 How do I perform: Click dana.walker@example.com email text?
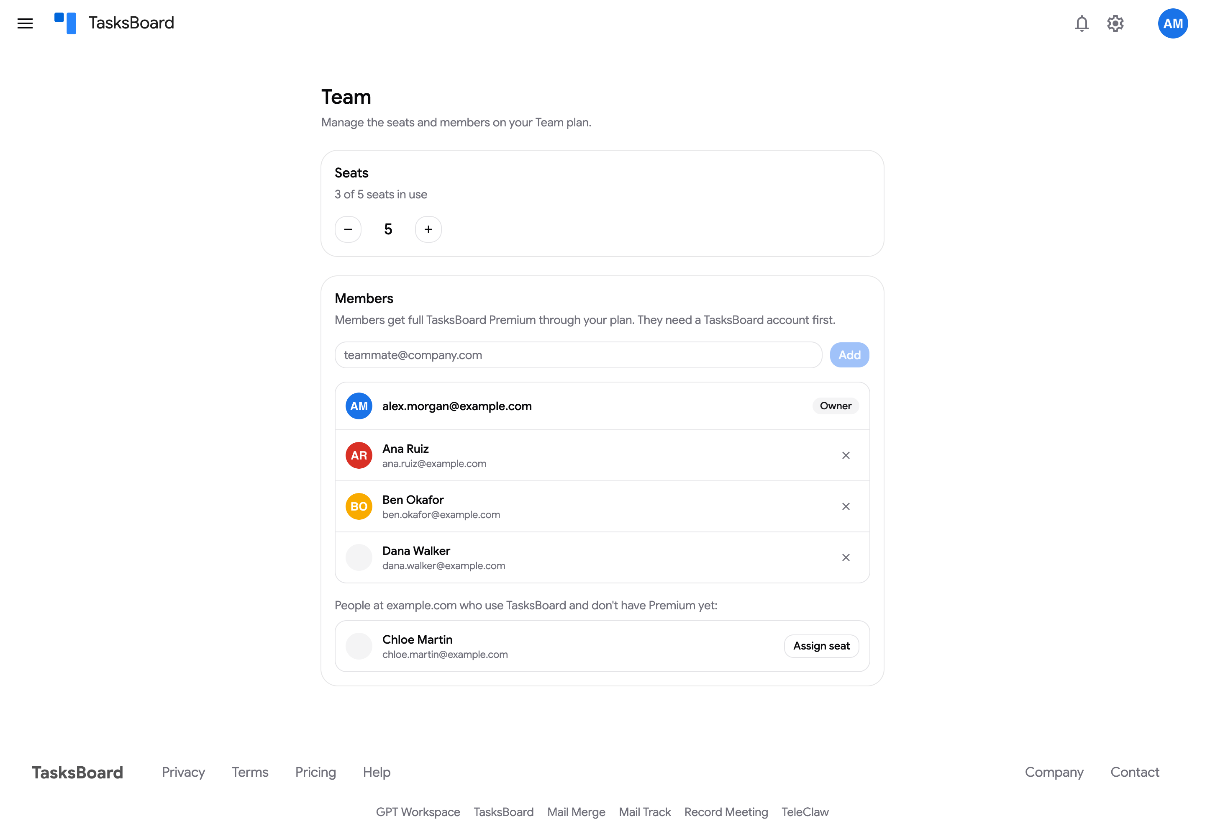coord(444,566)
